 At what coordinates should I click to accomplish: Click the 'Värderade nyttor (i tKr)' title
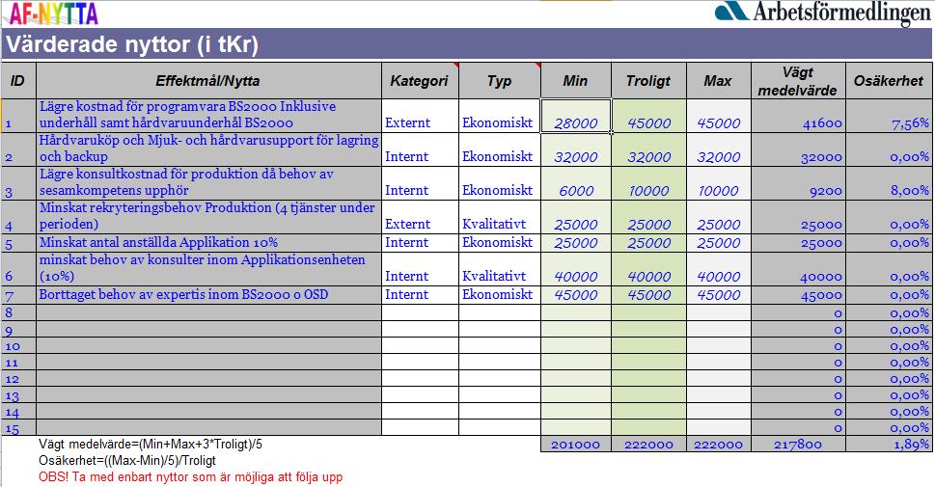(132, 44)
